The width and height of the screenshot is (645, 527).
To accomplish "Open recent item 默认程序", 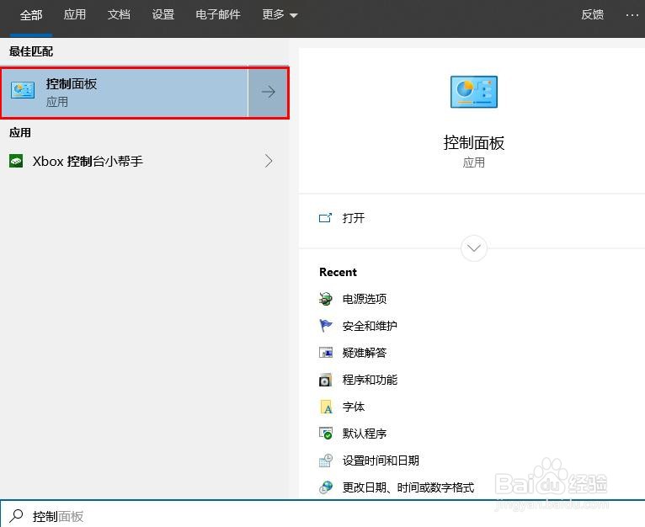I will pos(365,434).
